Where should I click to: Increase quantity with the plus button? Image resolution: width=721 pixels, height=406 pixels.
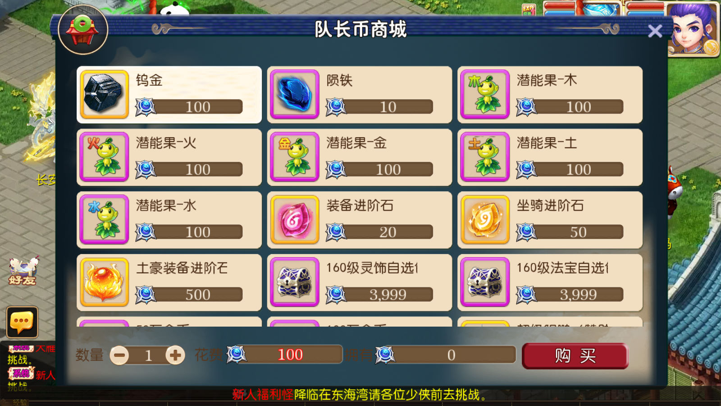point(175,355)
